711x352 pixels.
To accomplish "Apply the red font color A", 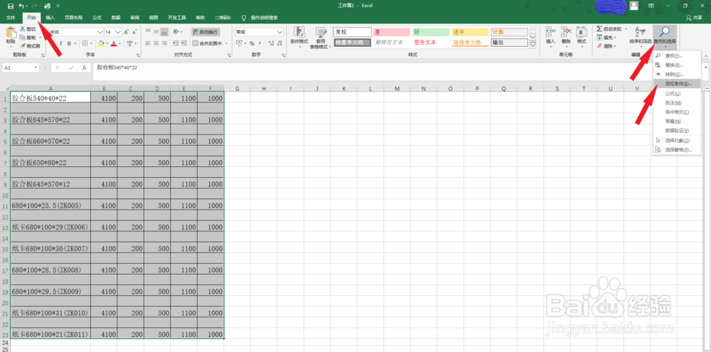I will (x=113, y=43).
